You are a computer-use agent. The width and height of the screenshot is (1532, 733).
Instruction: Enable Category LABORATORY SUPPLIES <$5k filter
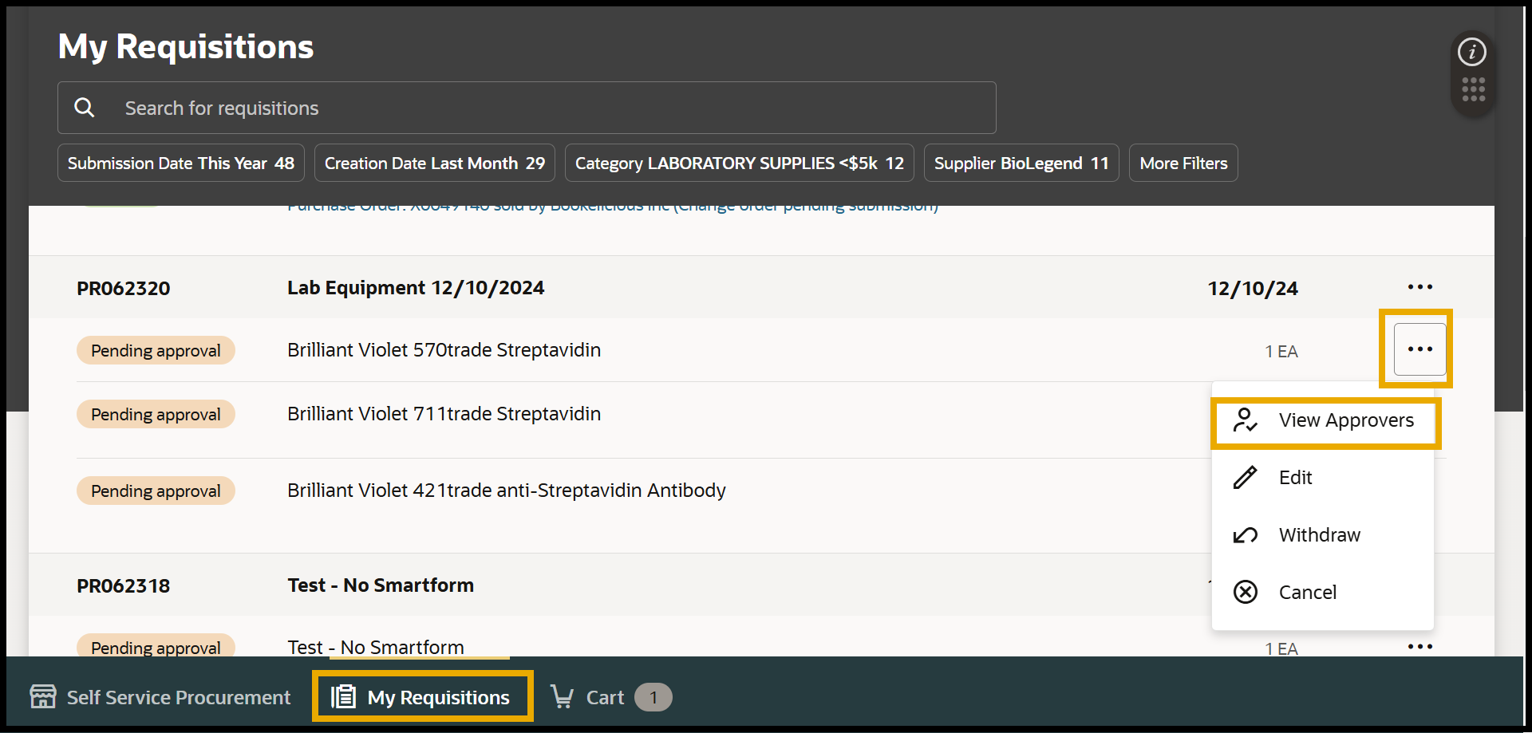click(739, 164)
